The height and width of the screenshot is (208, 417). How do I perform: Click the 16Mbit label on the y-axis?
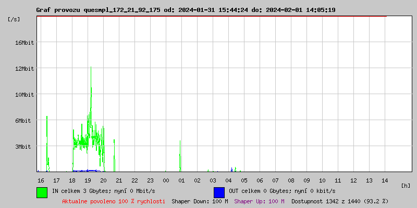24,43
